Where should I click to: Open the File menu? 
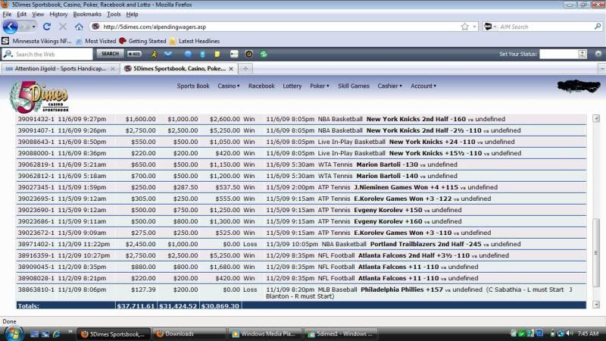[7, 14]
